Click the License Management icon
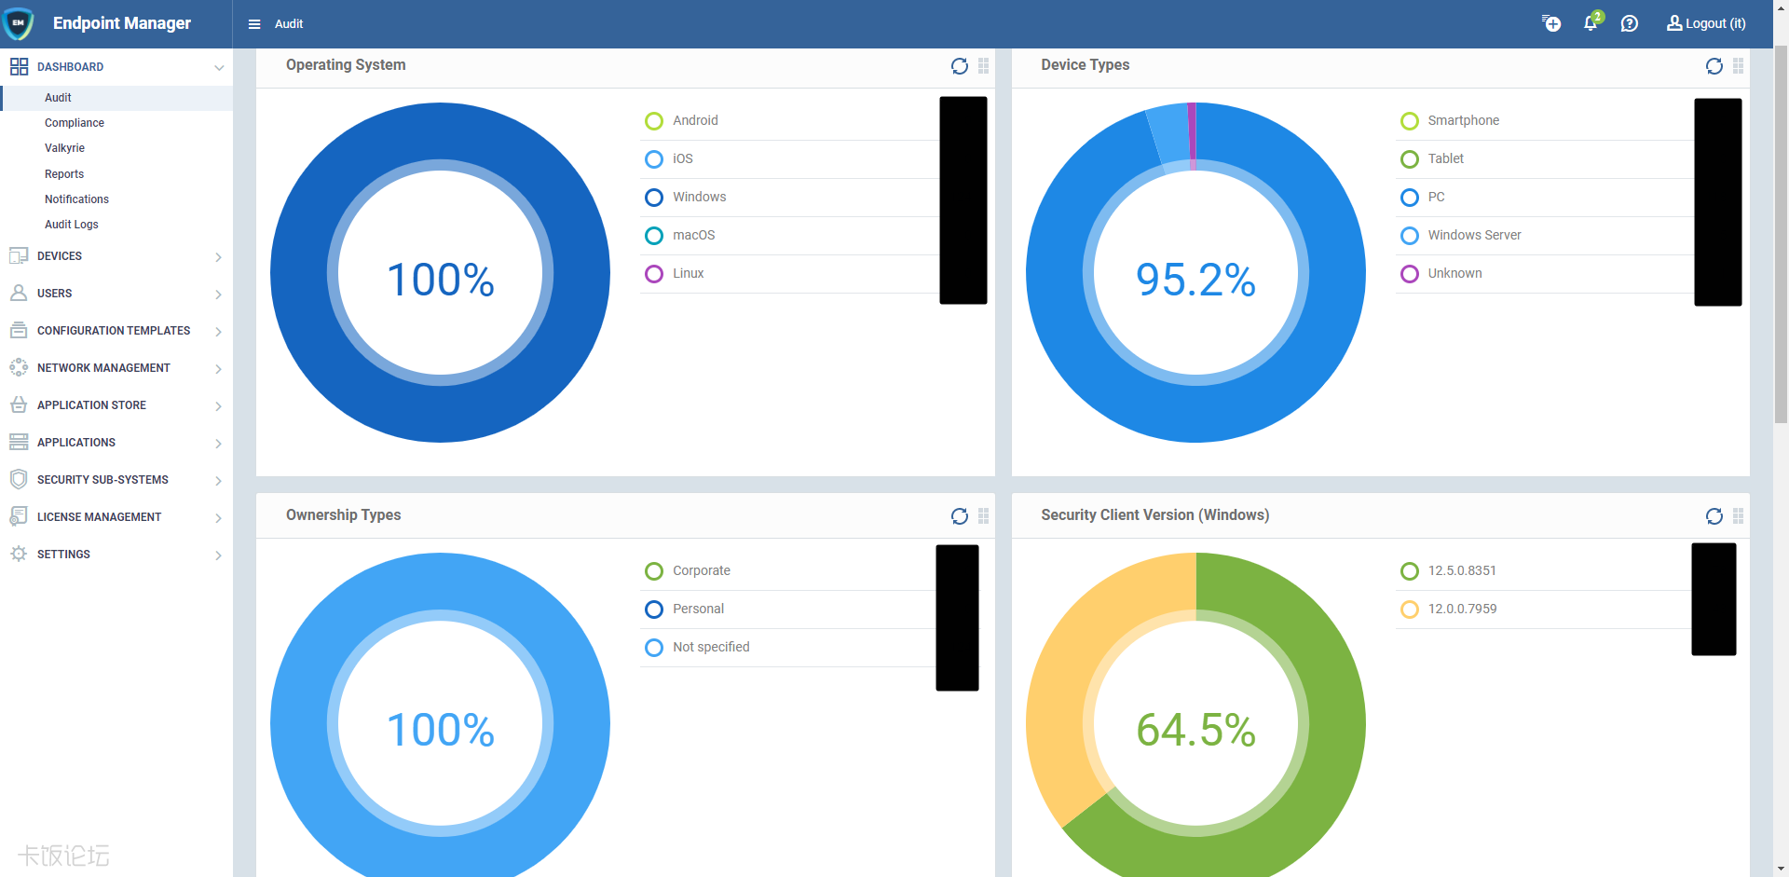The image size is (1789, 877). (19, 516)
